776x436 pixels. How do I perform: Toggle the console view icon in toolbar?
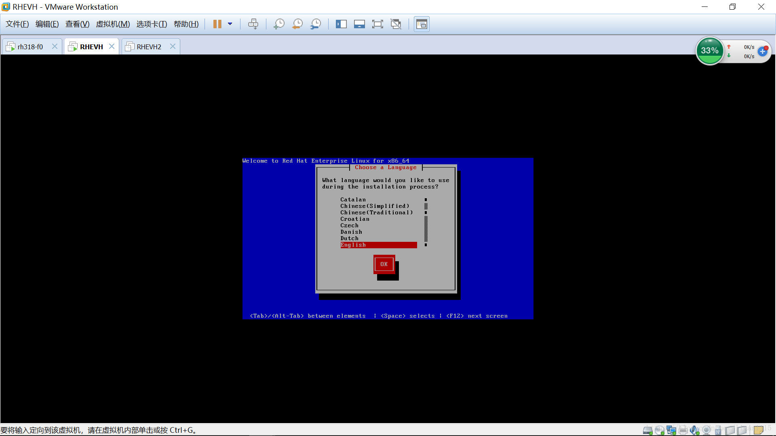point(422,24)
